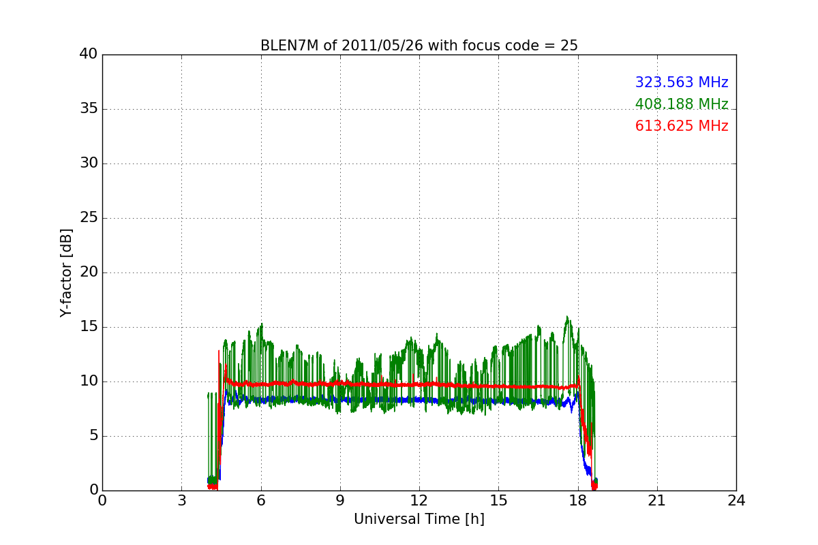Click the y-axis tick label 10
Screen dimensions: 818x545
(89, 381)
